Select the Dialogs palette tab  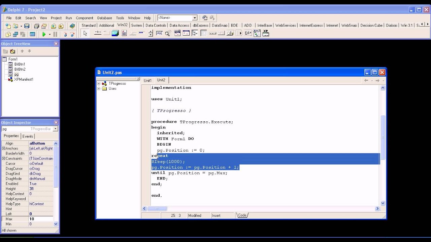point(392,25)
